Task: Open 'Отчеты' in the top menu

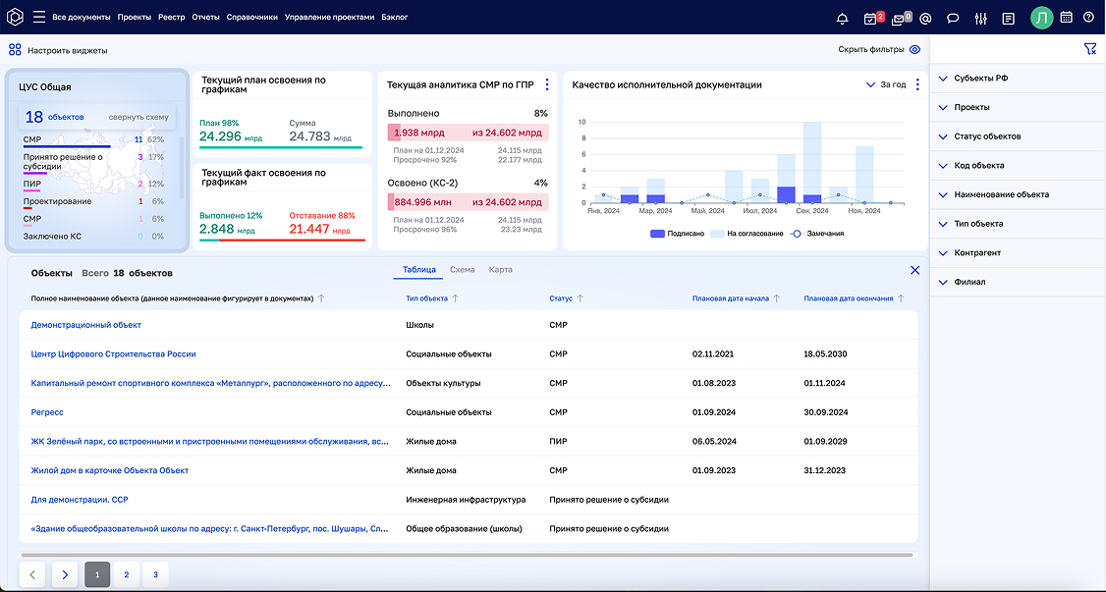Action: (205, 18)
